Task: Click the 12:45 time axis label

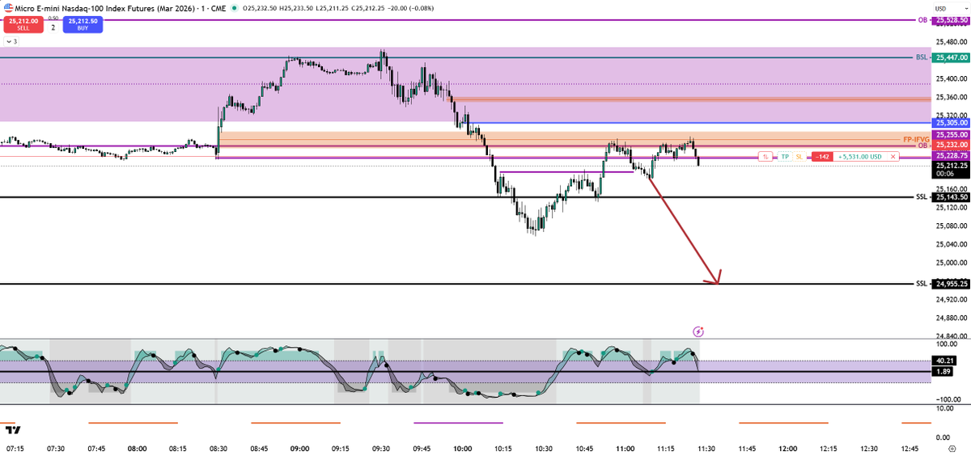Action: [910, 447]
